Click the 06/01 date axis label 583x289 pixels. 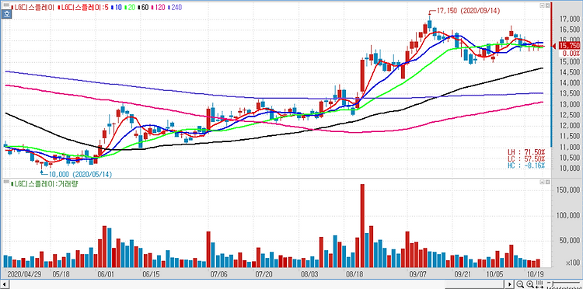106,274
